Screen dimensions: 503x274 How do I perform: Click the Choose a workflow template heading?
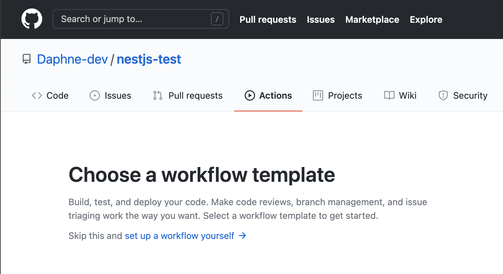[x=202, y=175]
